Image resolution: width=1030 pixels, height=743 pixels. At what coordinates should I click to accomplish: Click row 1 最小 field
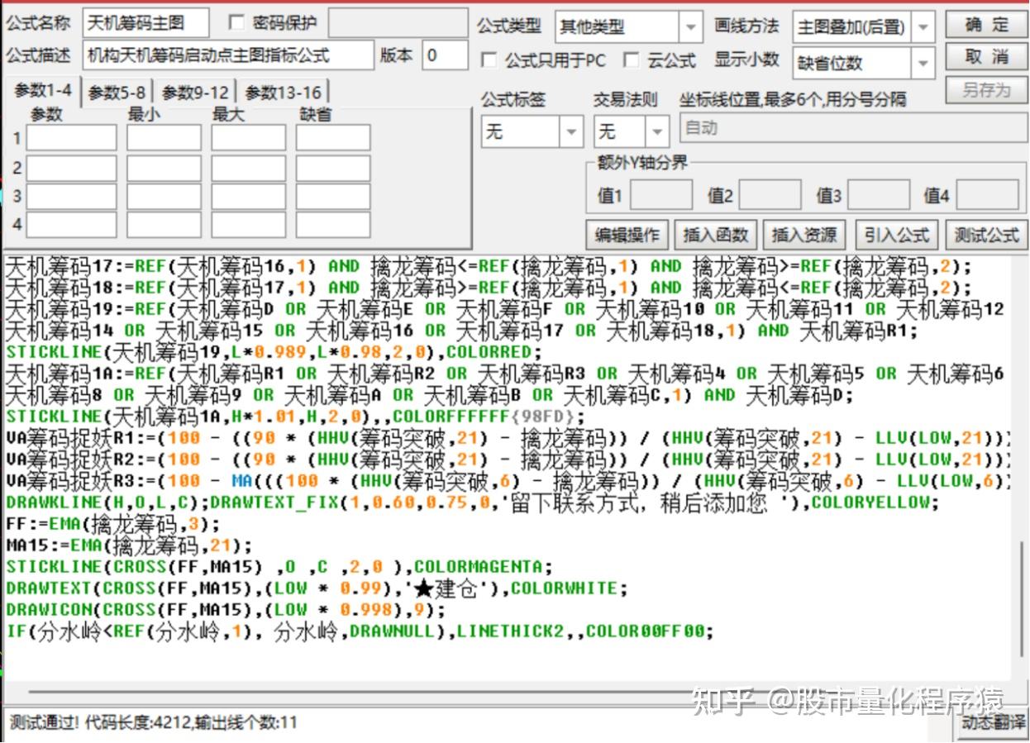coord(164,138)
